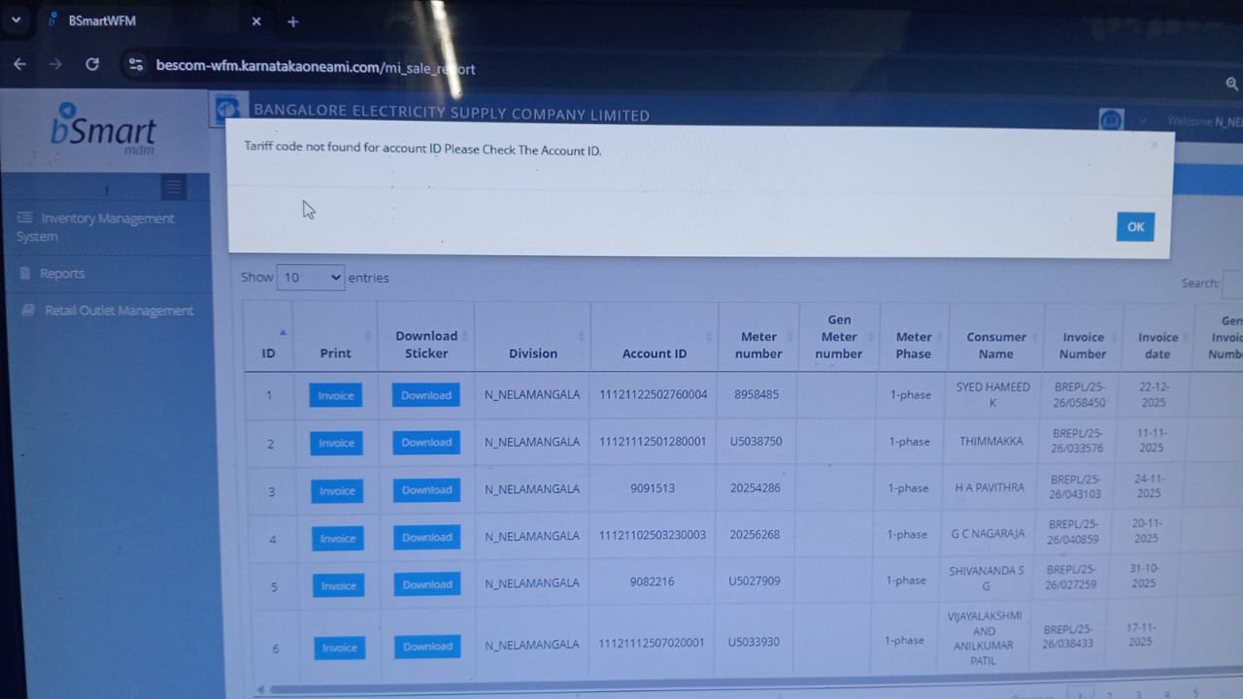
Task: Print invoice for SYED HAMEED K
Action: click(x=336, y=395)
